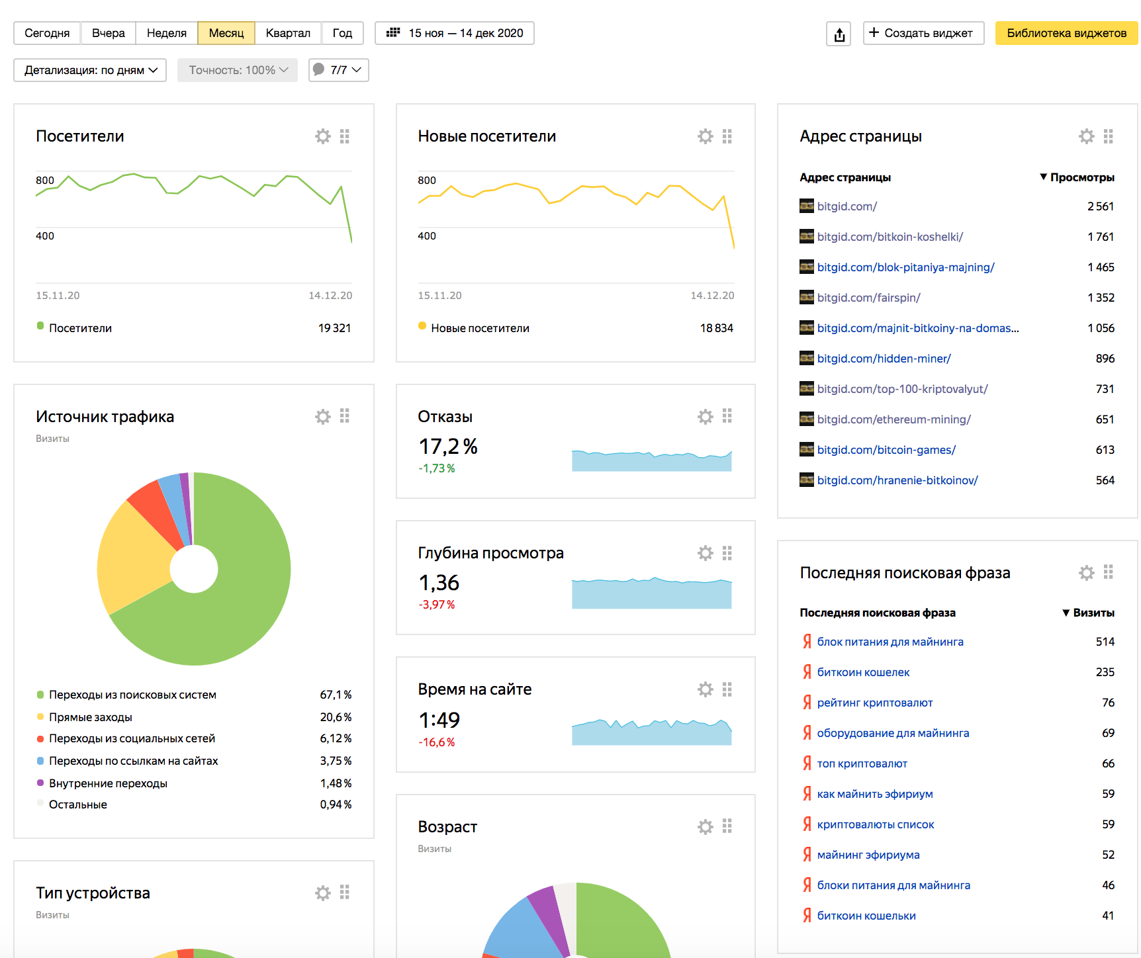Viewport: 1141px width, 958px height.
Task: Open settings gear of Отказы widget
Action: point(705,416)
